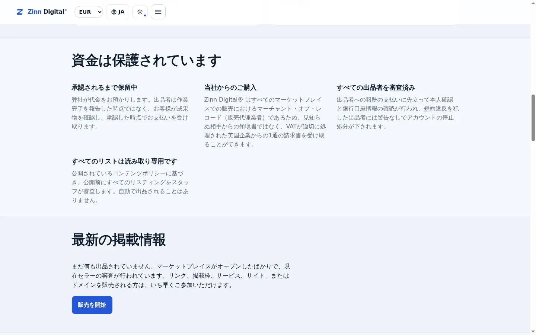Click the heading すべてのリストは読み取り専用です
The width and height of the screenshot is (536, 335).
(124, 161)
